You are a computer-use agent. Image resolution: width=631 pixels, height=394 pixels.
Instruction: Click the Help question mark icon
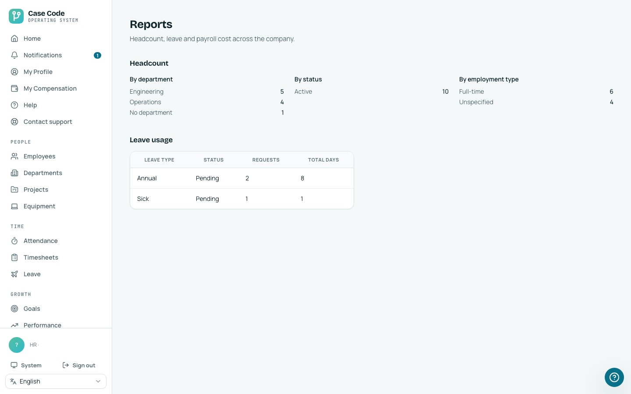click(14, 105)
